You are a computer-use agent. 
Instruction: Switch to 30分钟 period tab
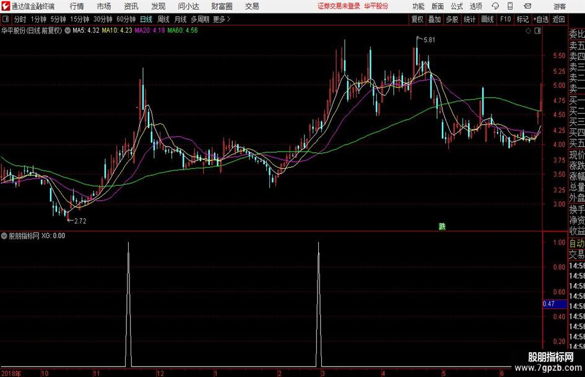tap(103, 19)
